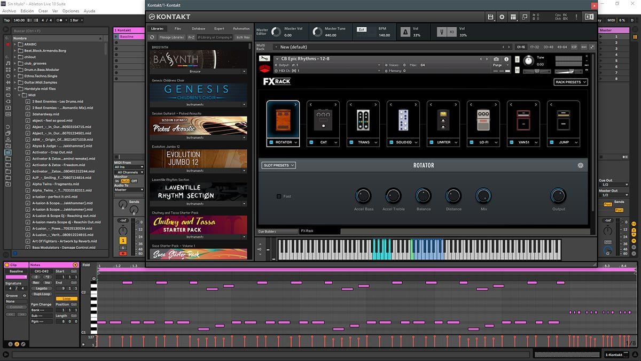641x361 pixels.
Task: Toggle the CAT effect power button
Action: coord(311,142)
